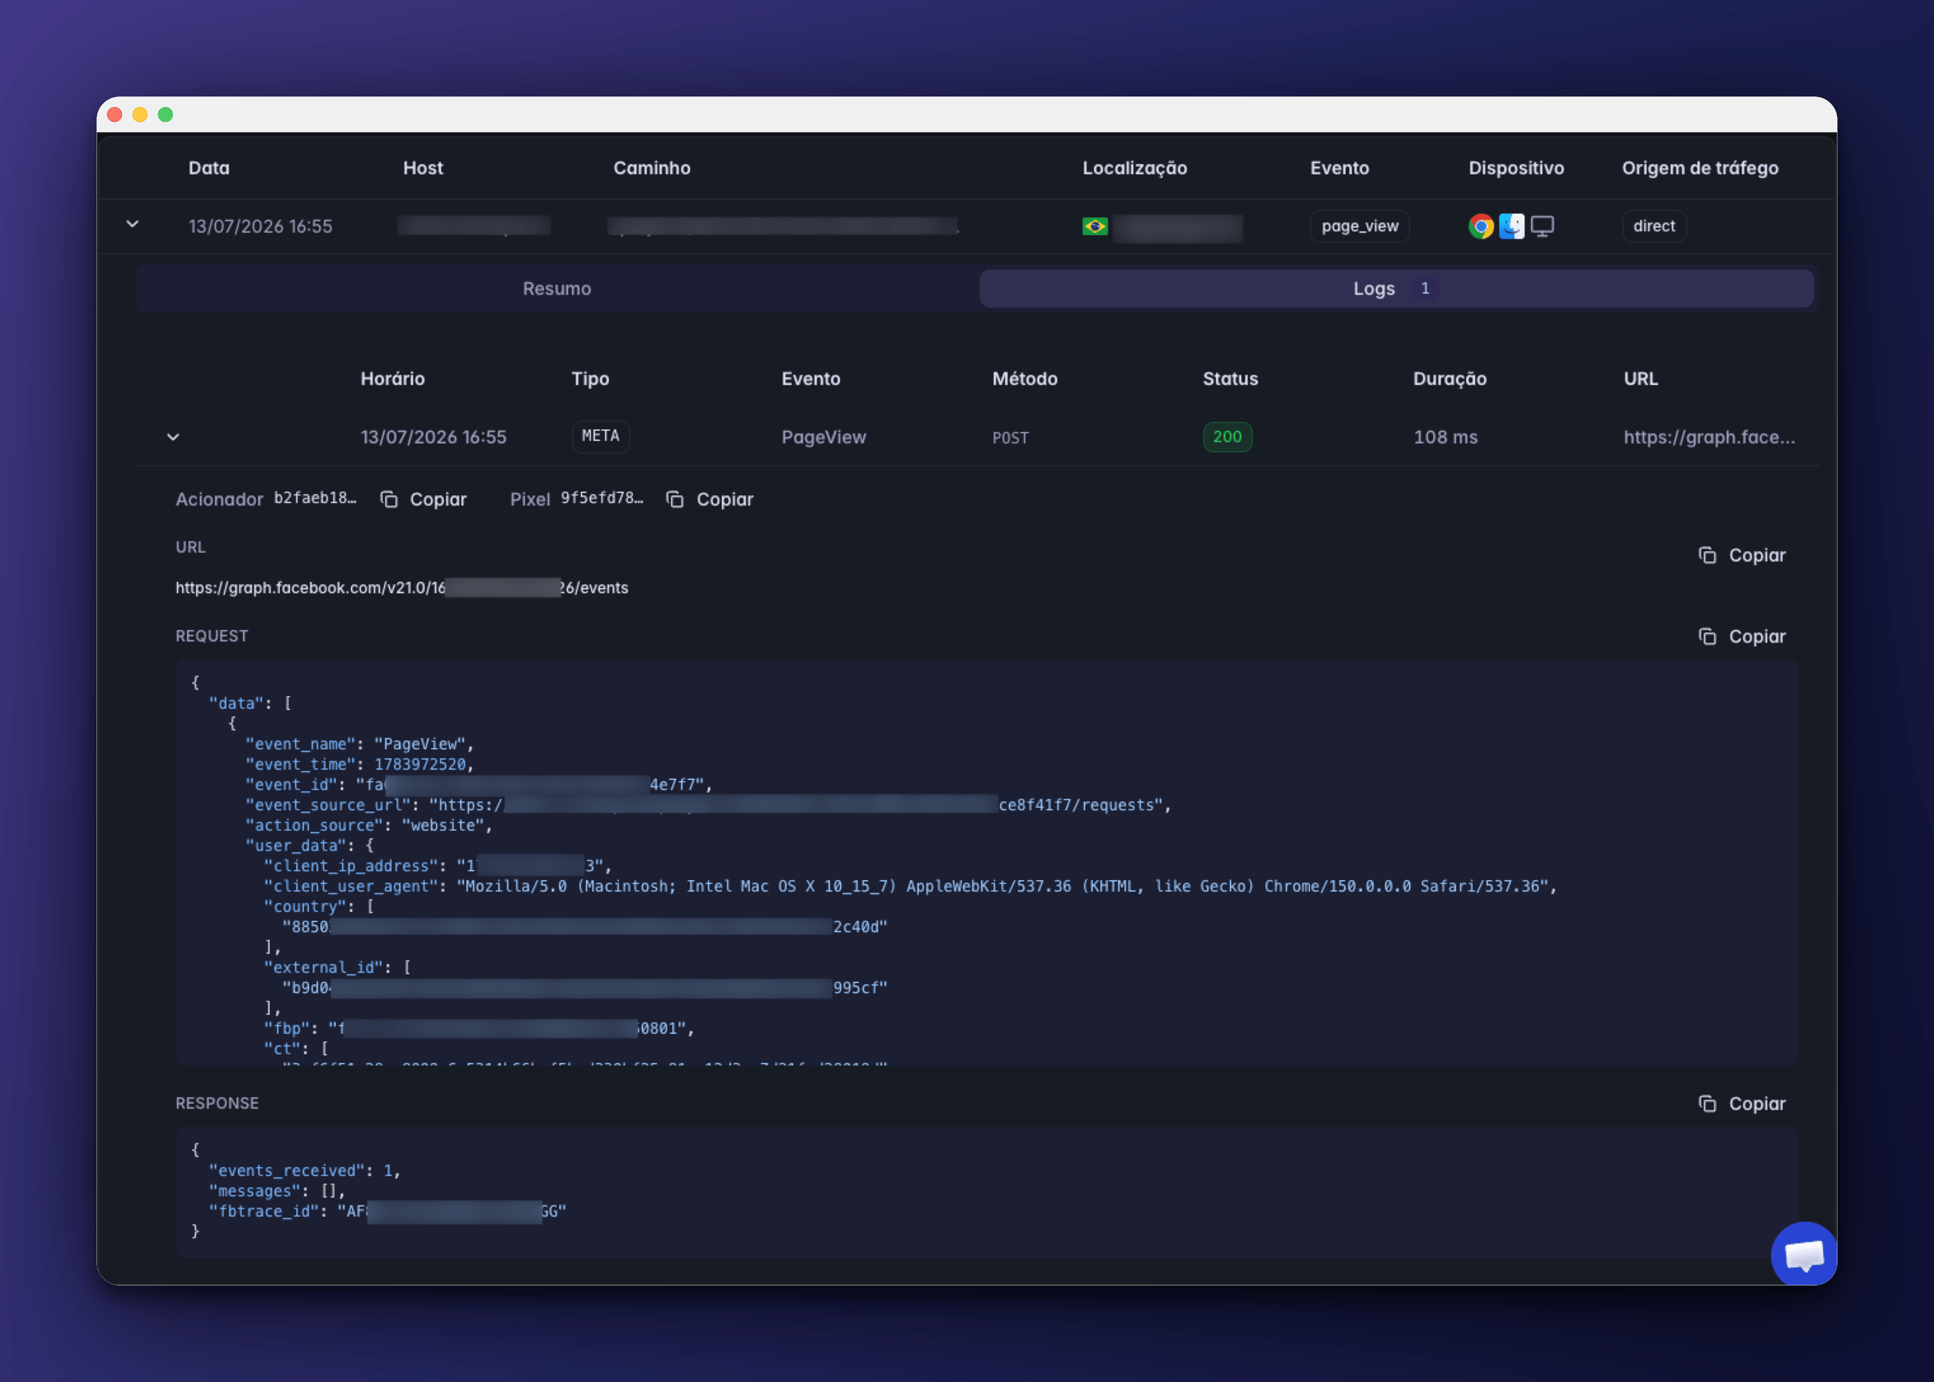The image size is (1934, 1382).
Task: Click the Data column header
Action: [x=208, y=168]
